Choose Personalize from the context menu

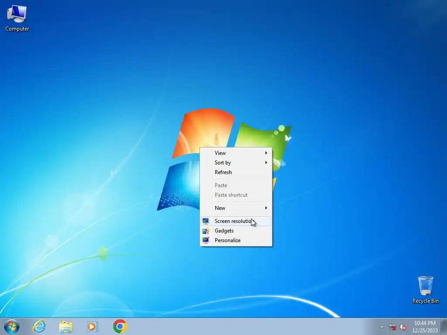tap(236, 240)
